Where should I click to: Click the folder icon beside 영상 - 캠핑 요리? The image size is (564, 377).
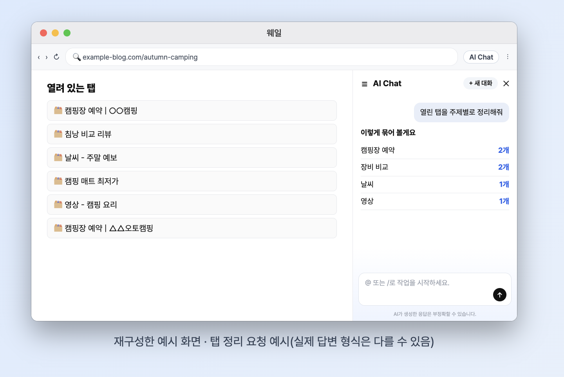58,205
